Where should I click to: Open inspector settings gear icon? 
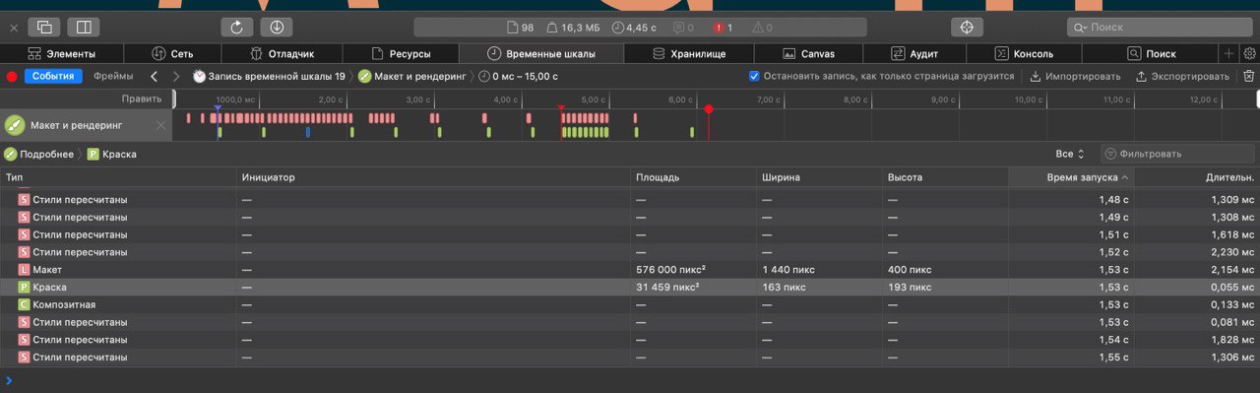pos(1249,53)
